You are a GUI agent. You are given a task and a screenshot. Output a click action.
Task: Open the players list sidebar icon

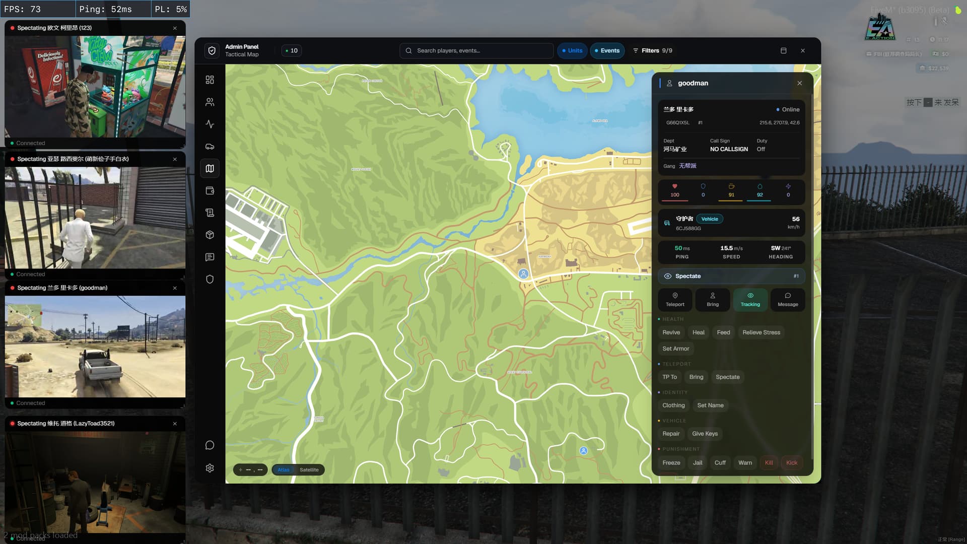tap(210, 102)
